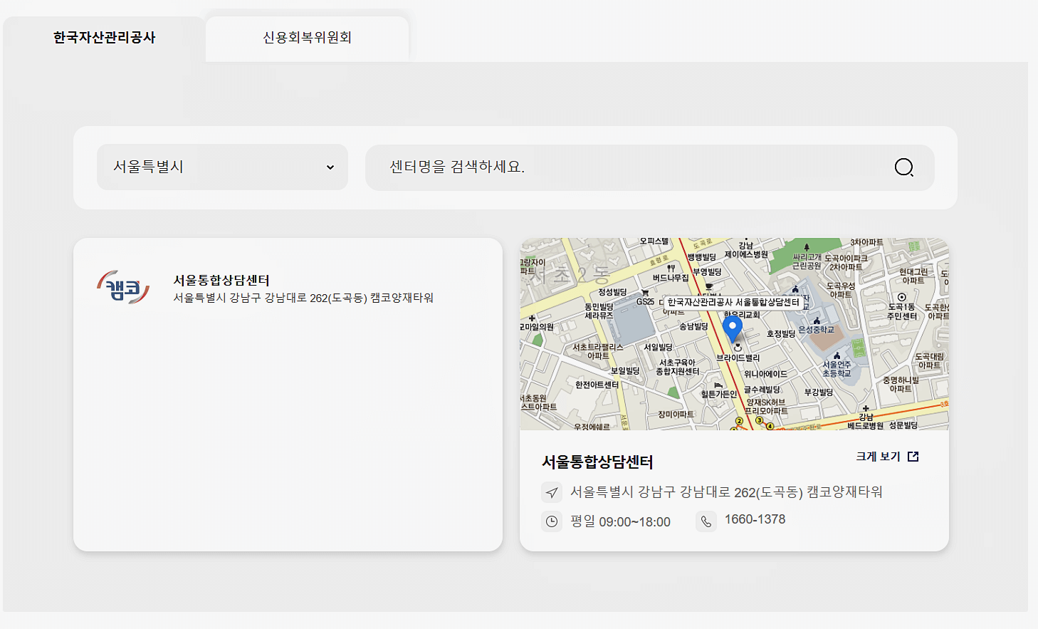Select the 서울통합상담센터 list card
This screenshot has height=629, width=1038.
pyautogui.click(x=288, y=394)
